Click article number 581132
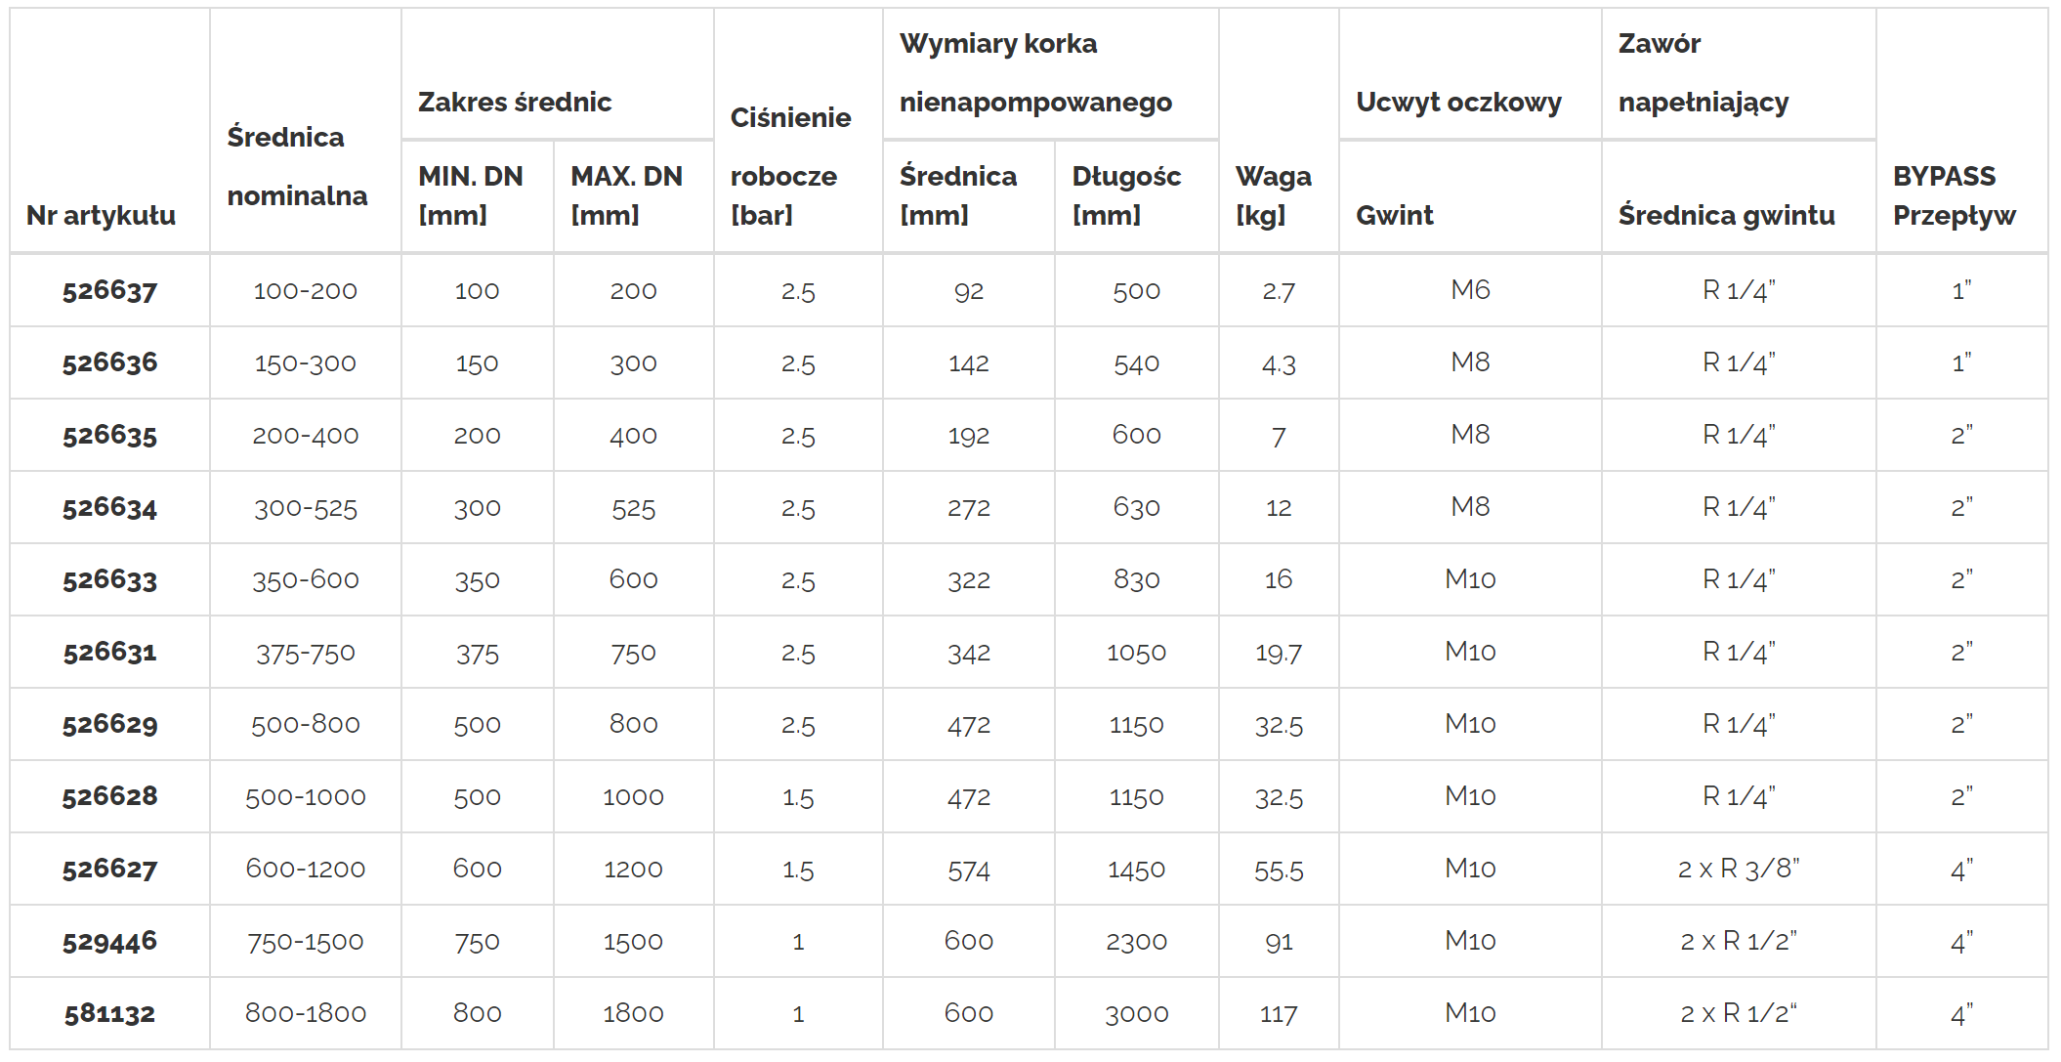 pos(109,1013)
